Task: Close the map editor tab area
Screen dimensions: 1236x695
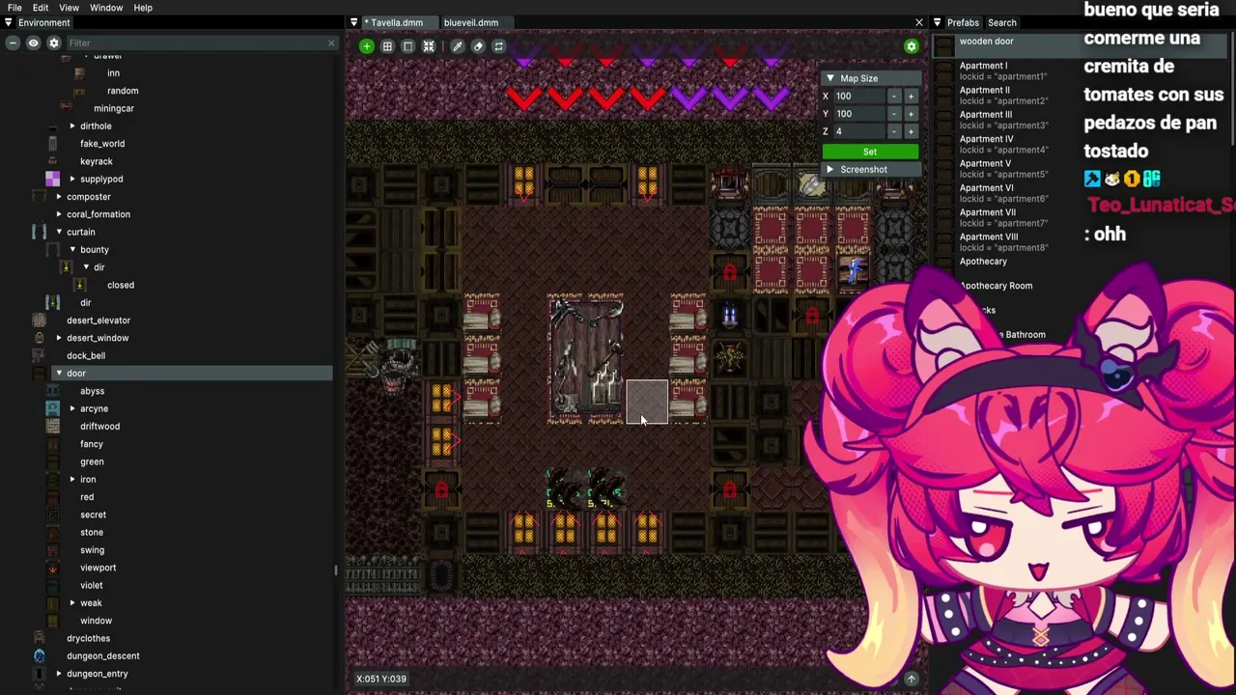Action: coord(919,22)
